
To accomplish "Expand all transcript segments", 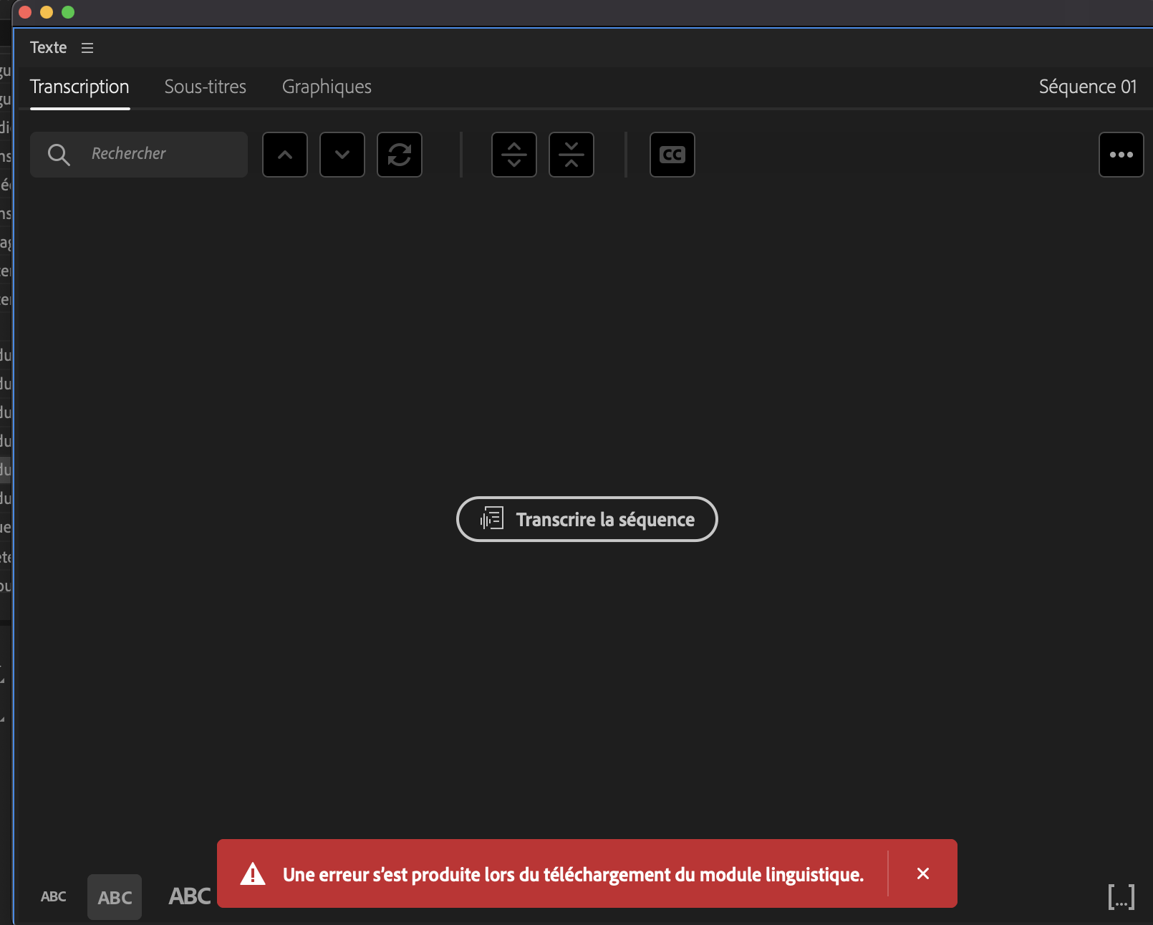I will click(513, 155).
